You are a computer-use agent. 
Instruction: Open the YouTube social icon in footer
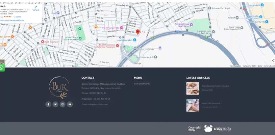pos(70,104)
